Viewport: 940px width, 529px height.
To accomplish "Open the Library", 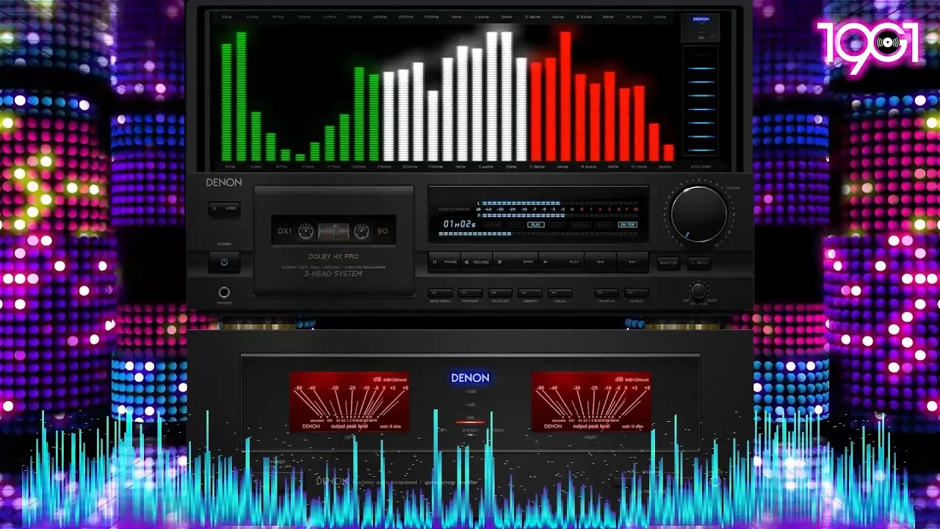I will (529, 292).
